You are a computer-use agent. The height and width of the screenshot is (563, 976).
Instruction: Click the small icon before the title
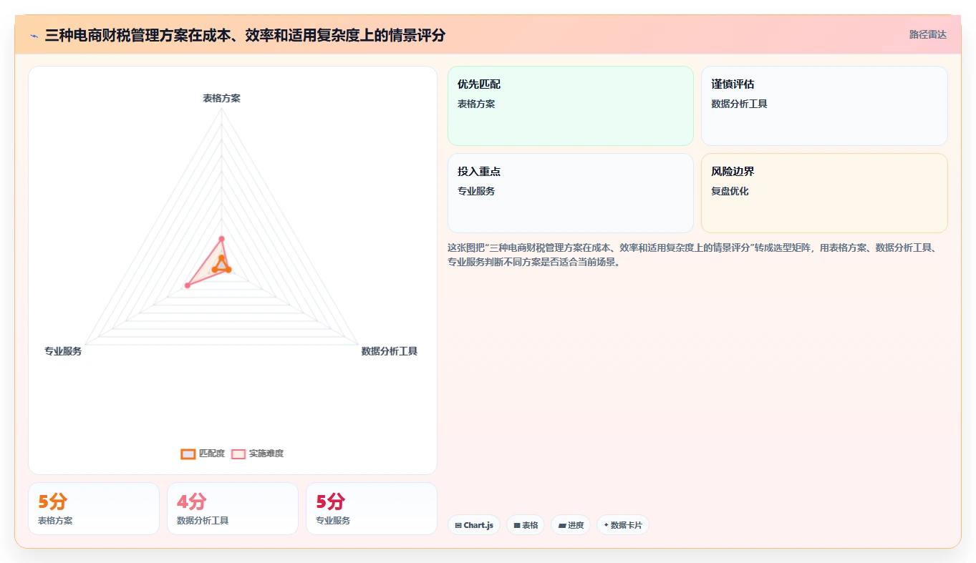click(x=34, y=35)
